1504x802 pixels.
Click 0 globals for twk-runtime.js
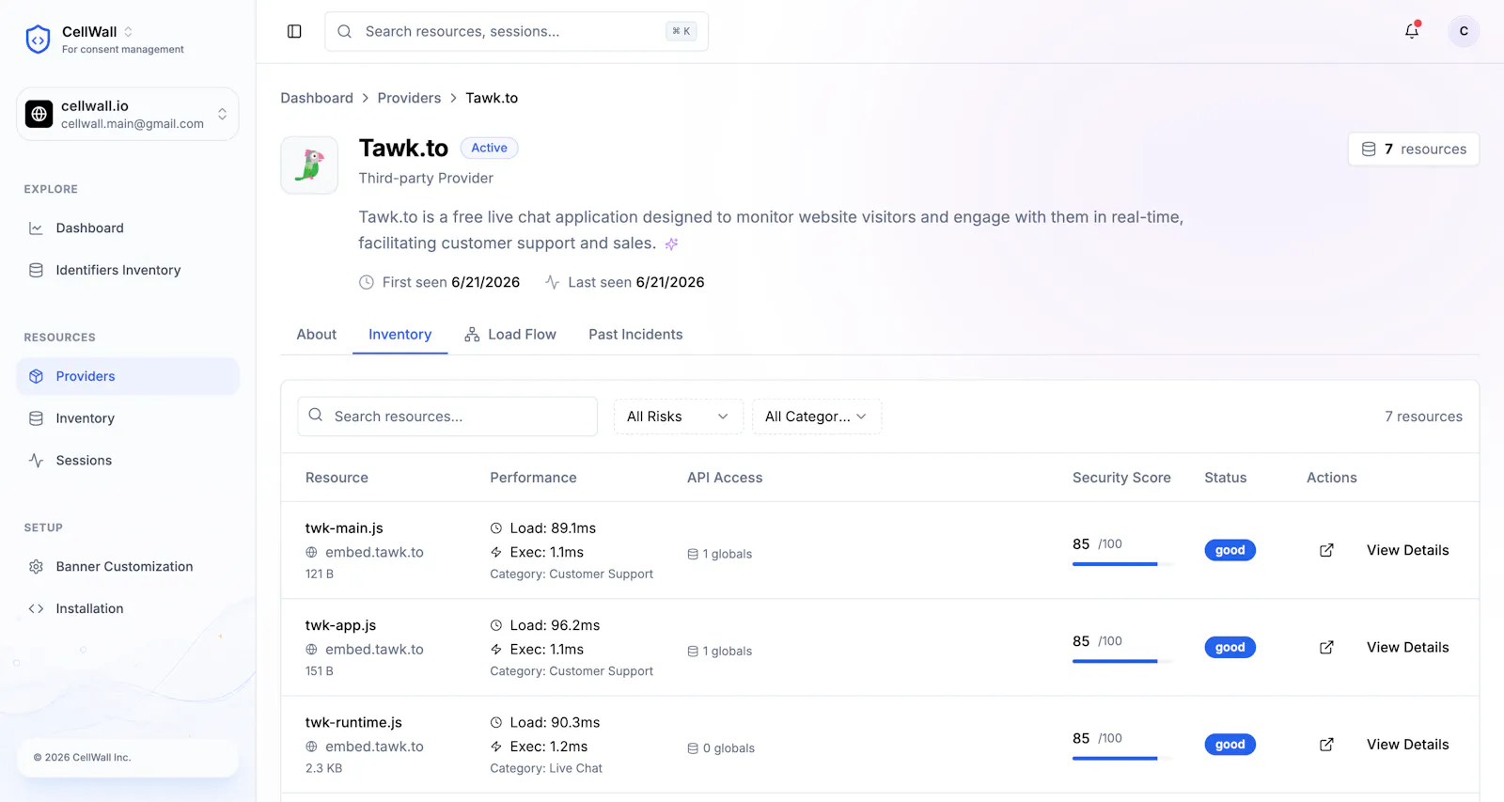click(721, 748)
